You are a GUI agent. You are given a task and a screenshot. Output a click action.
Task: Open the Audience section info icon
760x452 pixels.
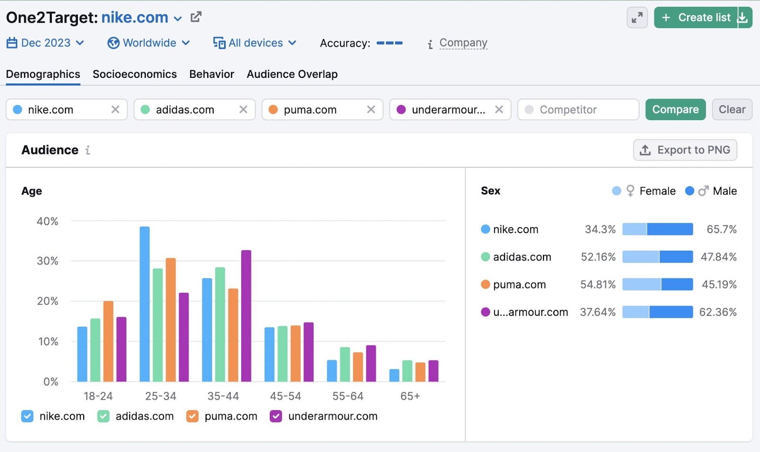[x=87, y=151]
